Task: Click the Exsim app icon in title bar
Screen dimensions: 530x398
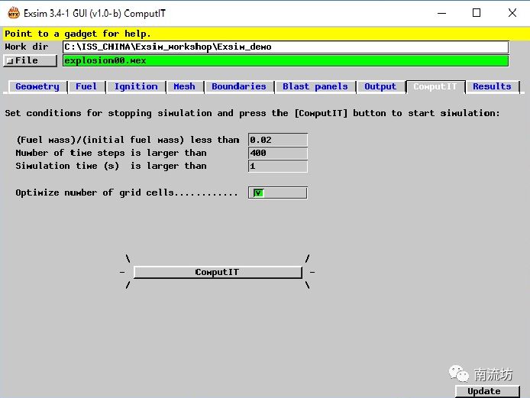Action: 14,13
